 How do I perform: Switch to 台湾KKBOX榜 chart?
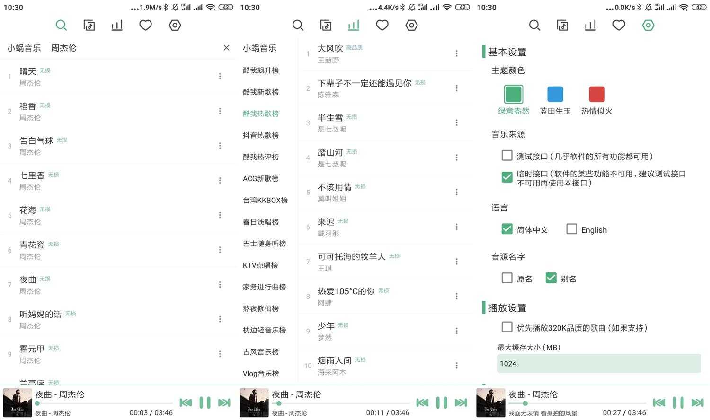click(265, 200)
